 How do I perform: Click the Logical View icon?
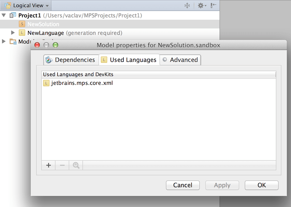(x=8, y=6)
